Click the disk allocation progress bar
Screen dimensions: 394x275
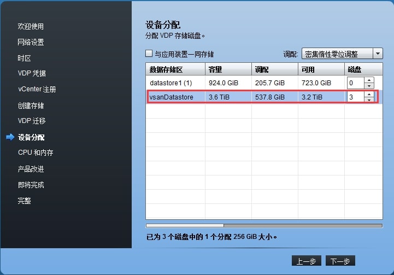264,225
